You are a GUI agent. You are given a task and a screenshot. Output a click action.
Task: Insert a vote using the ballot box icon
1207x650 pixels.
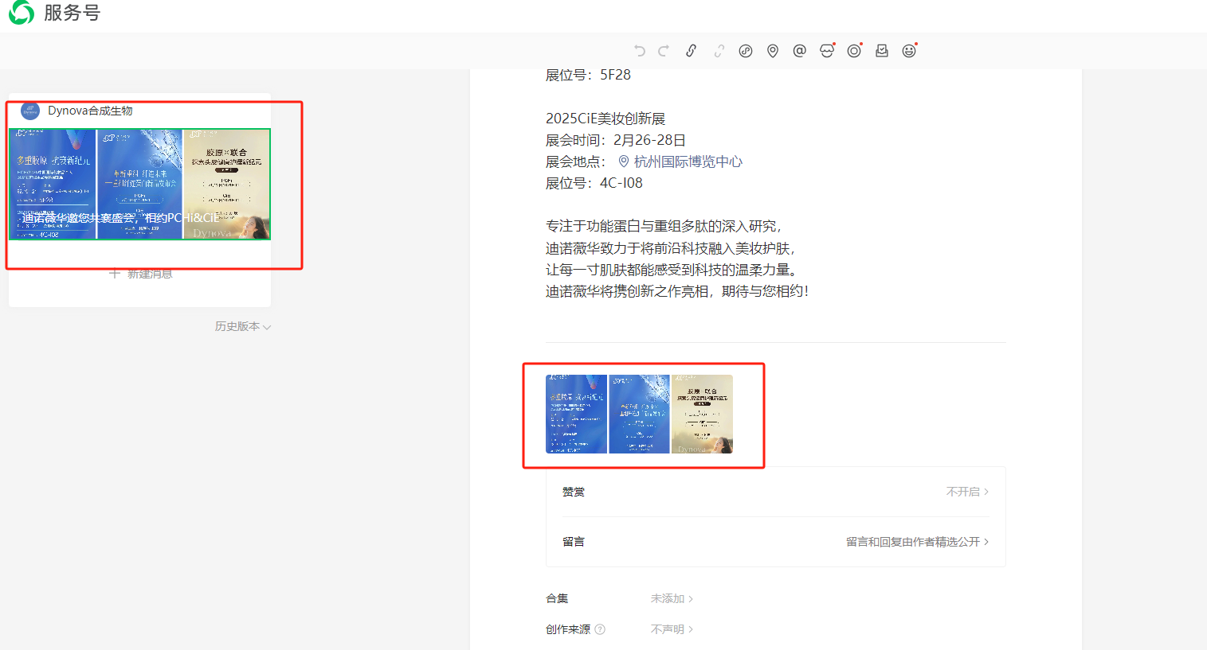(882, 51)
